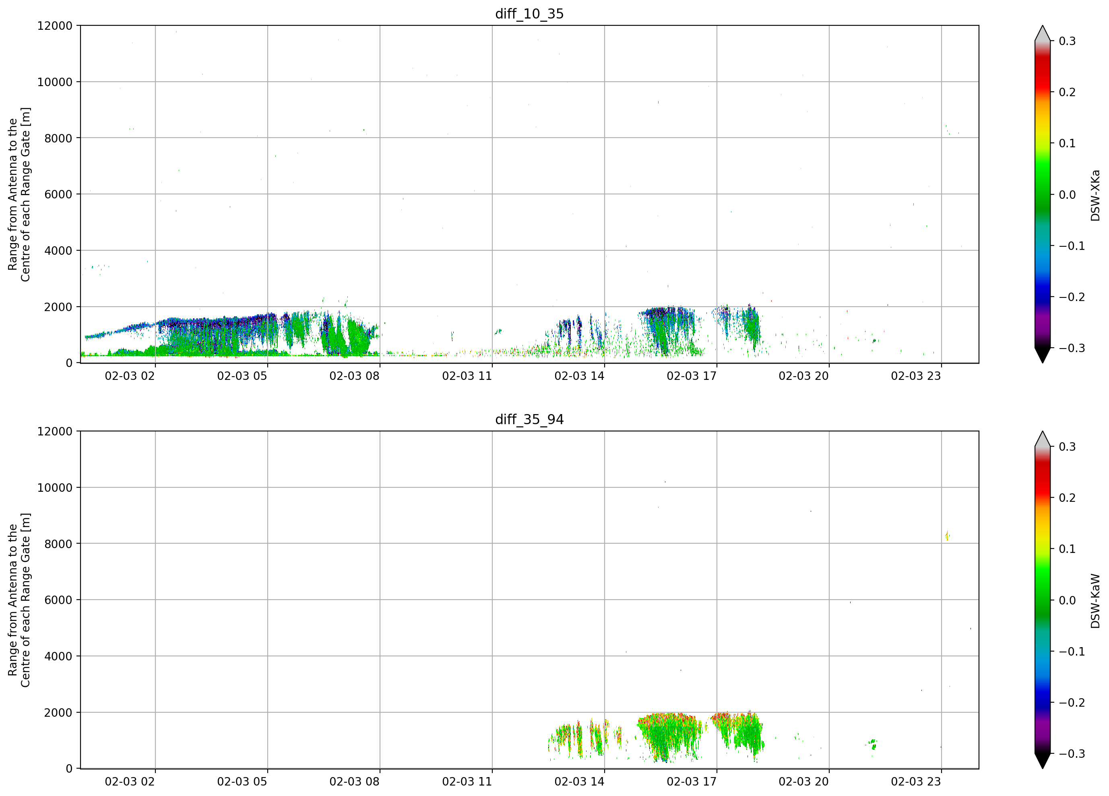This screenshot has width=1109, height=796.
Task: Click the 0.3 tick on DSW-KaW colorbar
Action: [1068, 447]
